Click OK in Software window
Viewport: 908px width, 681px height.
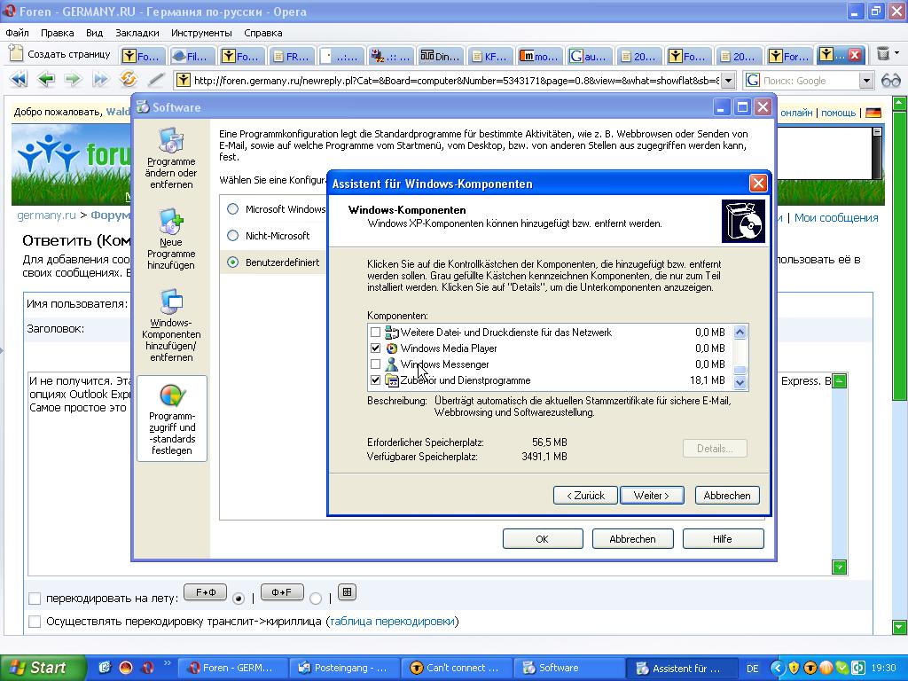point(543,538)
